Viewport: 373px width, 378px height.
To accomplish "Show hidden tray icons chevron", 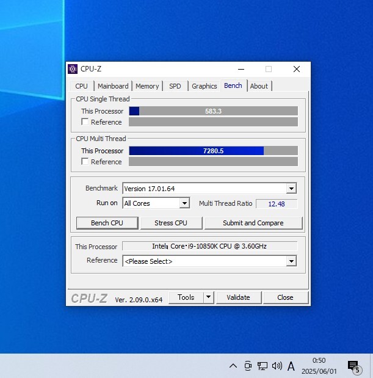I will tap(233, 366).
